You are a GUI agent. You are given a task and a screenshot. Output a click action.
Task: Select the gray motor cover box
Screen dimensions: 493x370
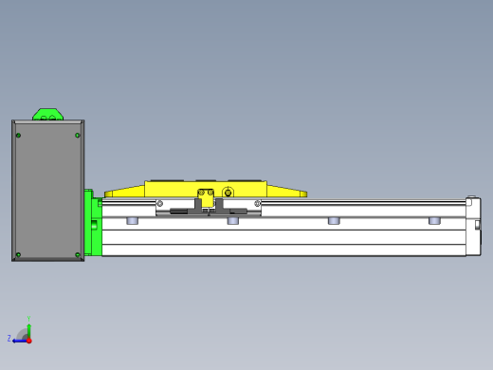pos(48,191)
